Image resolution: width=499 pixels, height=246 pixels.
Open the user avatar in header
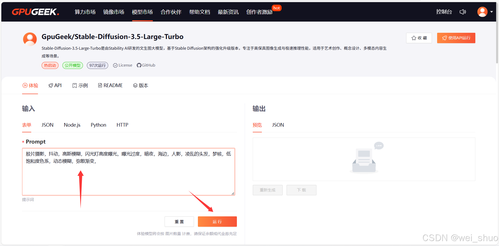click(482, 12)
